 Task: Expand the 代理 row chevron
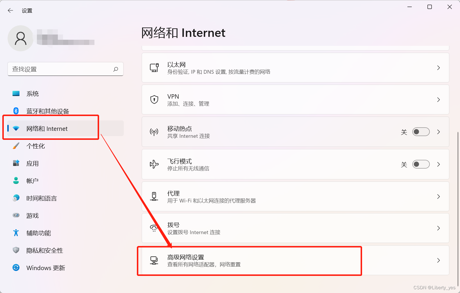[x=438, y=196]
